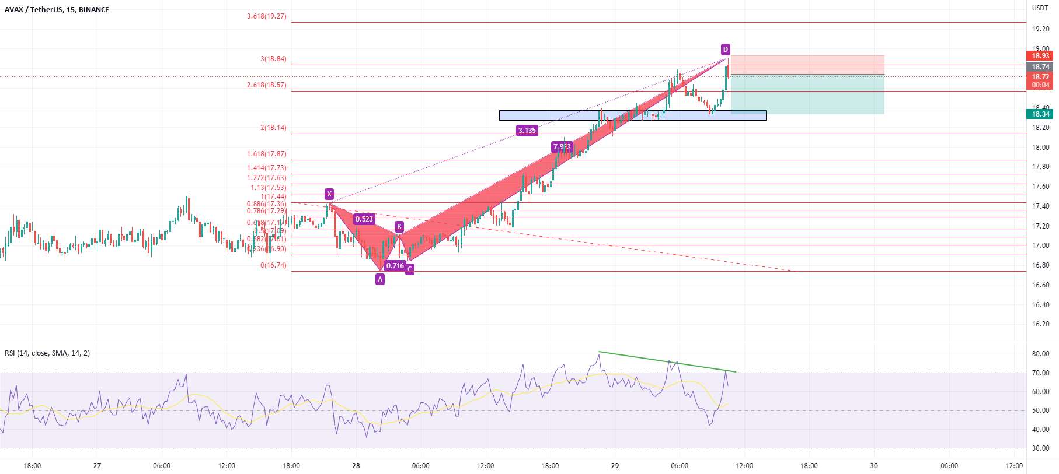Click the AVAX / TetherUS symbol title

tap(57, 10)
